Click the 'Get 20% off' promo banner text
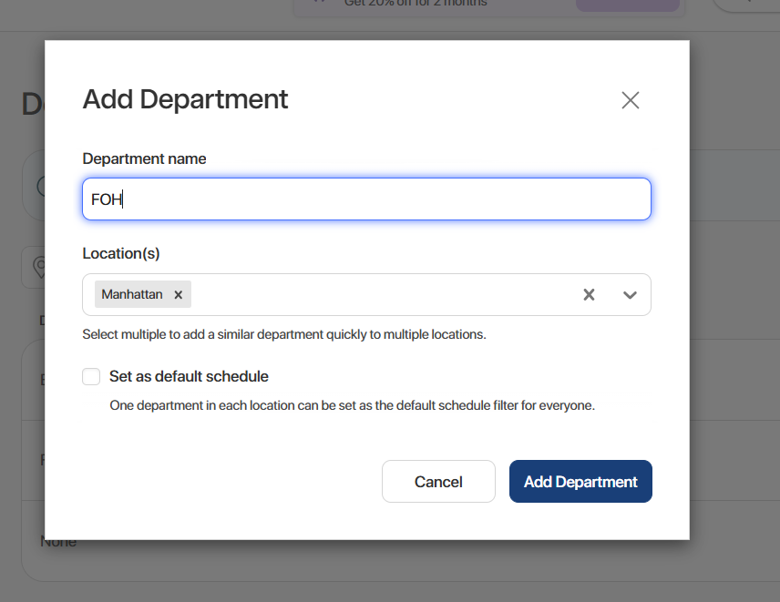The height and width of the screenshot is (602, 780). (416, 4)
